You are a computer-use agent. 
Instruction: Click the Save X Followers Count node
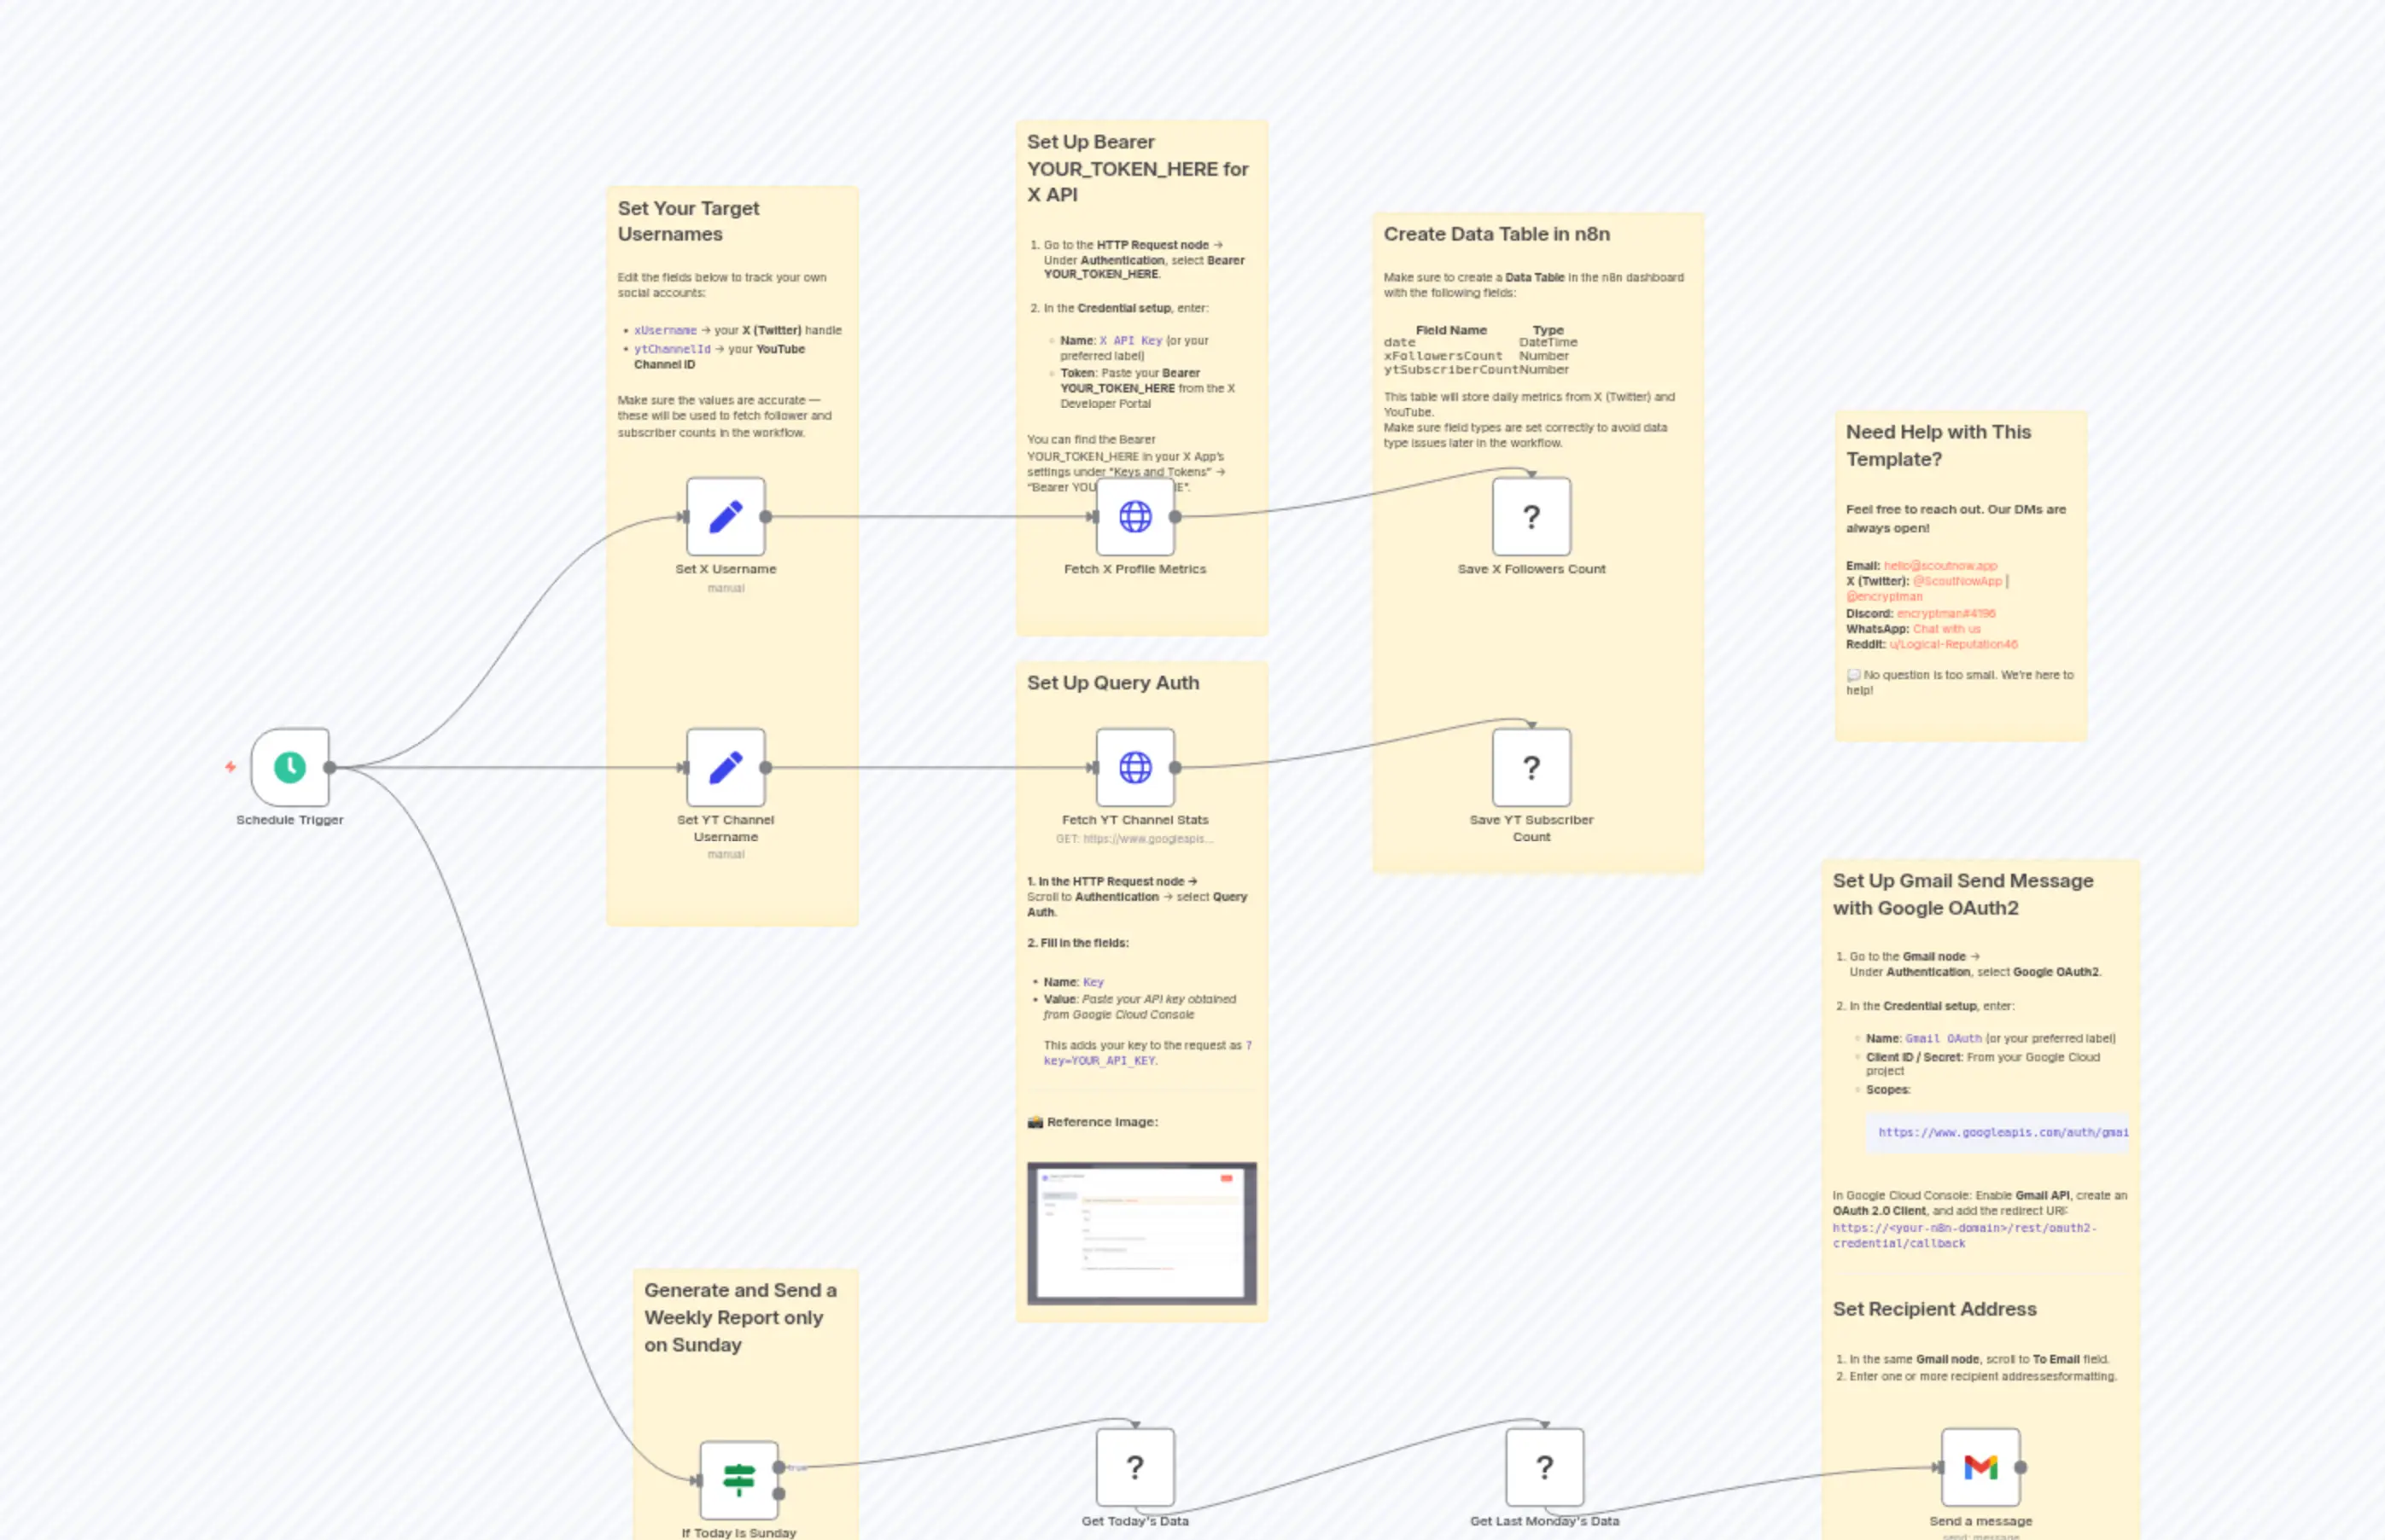pos(1531,516)
